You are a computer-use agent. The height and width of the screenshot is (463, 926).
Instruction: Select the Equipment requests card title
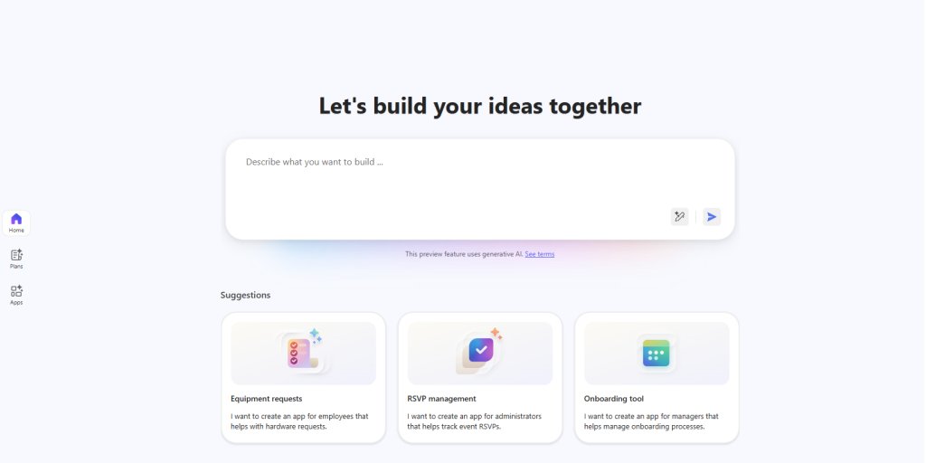tap(267, 399)
